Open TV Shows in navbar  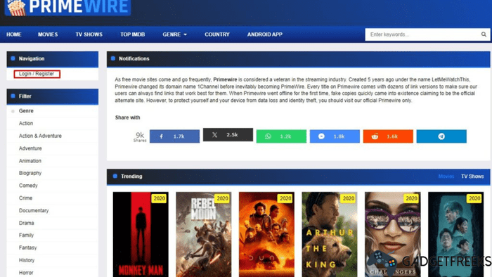(89, 34)
